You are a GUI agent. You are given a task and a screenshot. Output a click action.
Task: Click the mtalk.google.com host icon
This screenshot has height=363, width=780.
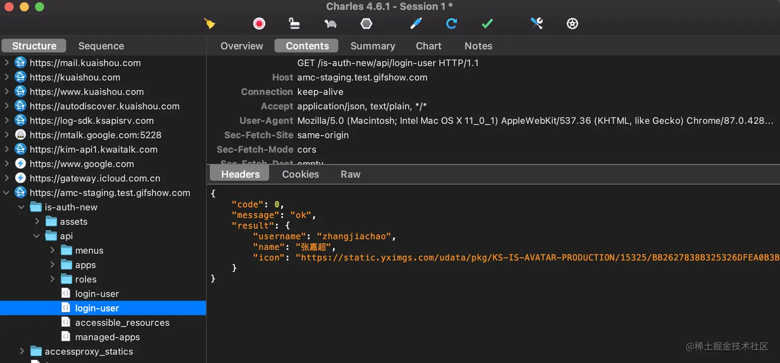click(x=20, y=135)
